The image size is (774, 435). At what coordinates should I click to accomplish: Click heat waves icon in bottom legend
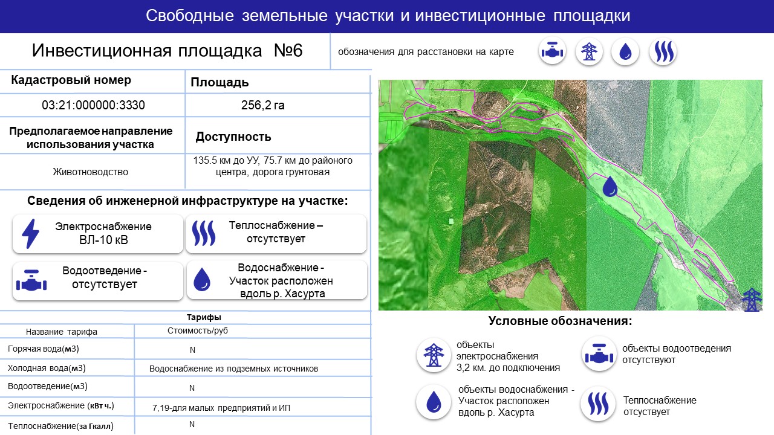pyautogui.click(x=597, y=404)
